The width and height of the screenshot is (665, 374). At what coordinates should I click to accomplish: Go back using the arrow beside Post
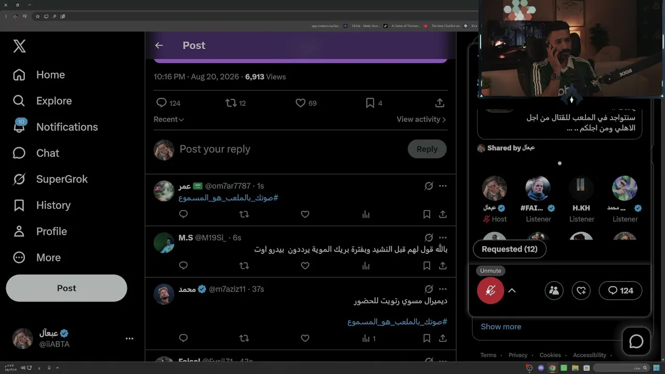[159, 46]
